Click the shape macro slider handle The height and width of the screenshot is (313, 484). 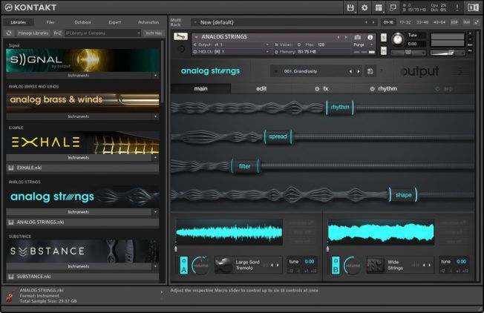(x=403, y=195)
